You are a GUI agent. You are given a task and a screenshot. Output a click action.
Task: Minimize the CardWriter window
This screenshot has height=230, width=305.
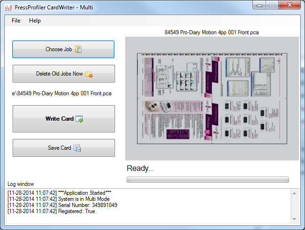click(x=258, y=5)
